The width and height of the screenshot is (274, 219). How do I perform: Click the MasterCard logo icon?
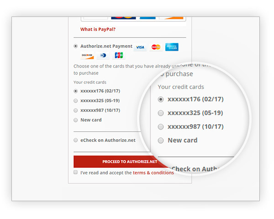click(156, 47)
